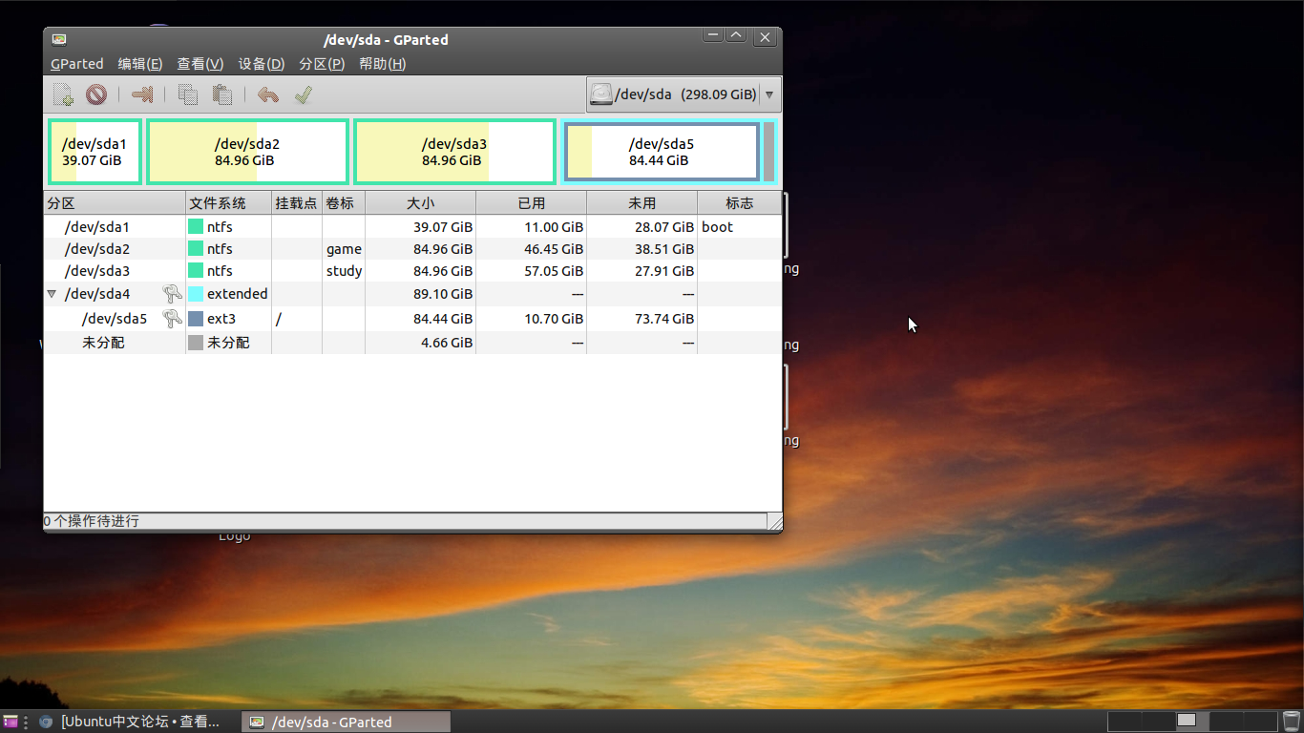The height and width of the screenshot is (733, 1304).
Task: Select the /dev/sda3 partition row
Action: point(412,271)
